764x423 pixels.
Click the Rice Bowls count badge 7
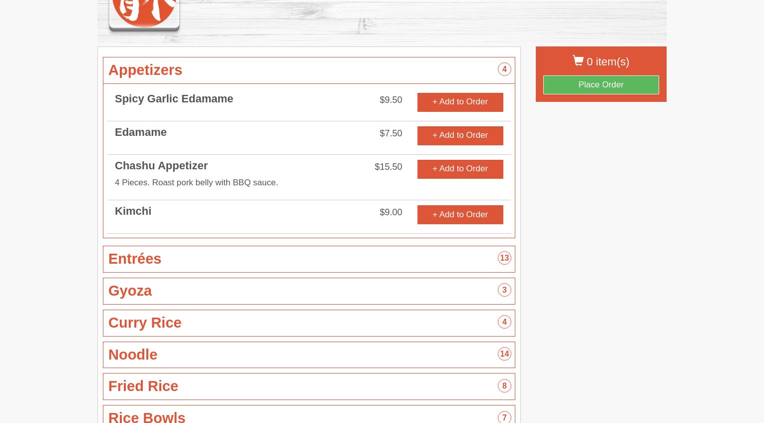(504, 417)
